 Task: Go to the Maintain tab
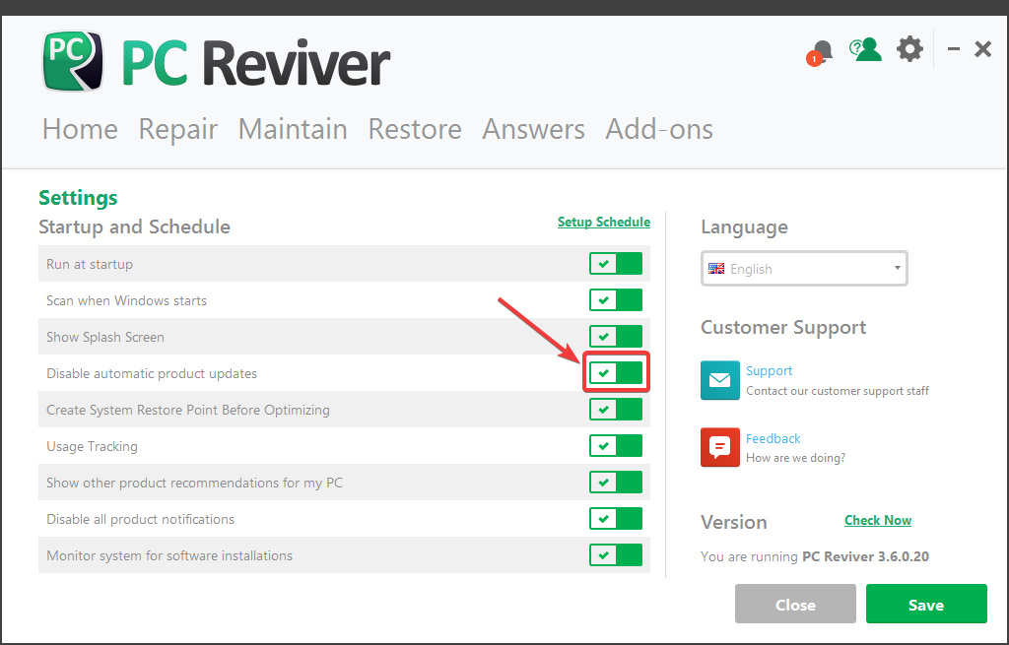(x=293, y=129)
